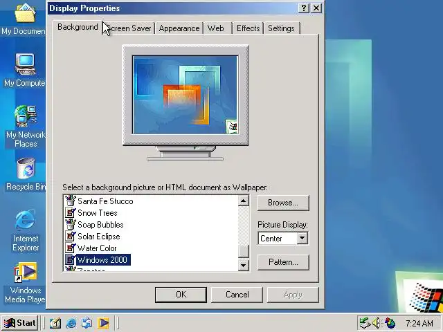This screenshot has height=332, width=443.
Task: Click the volume speaker tray icon
Action: (377, 323)
